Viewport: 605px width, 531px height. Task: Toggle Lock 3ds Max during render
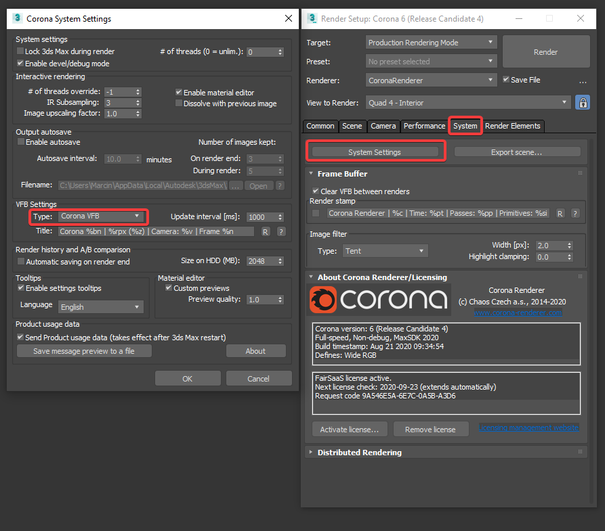pyautogui.click(x=20, y=51)
